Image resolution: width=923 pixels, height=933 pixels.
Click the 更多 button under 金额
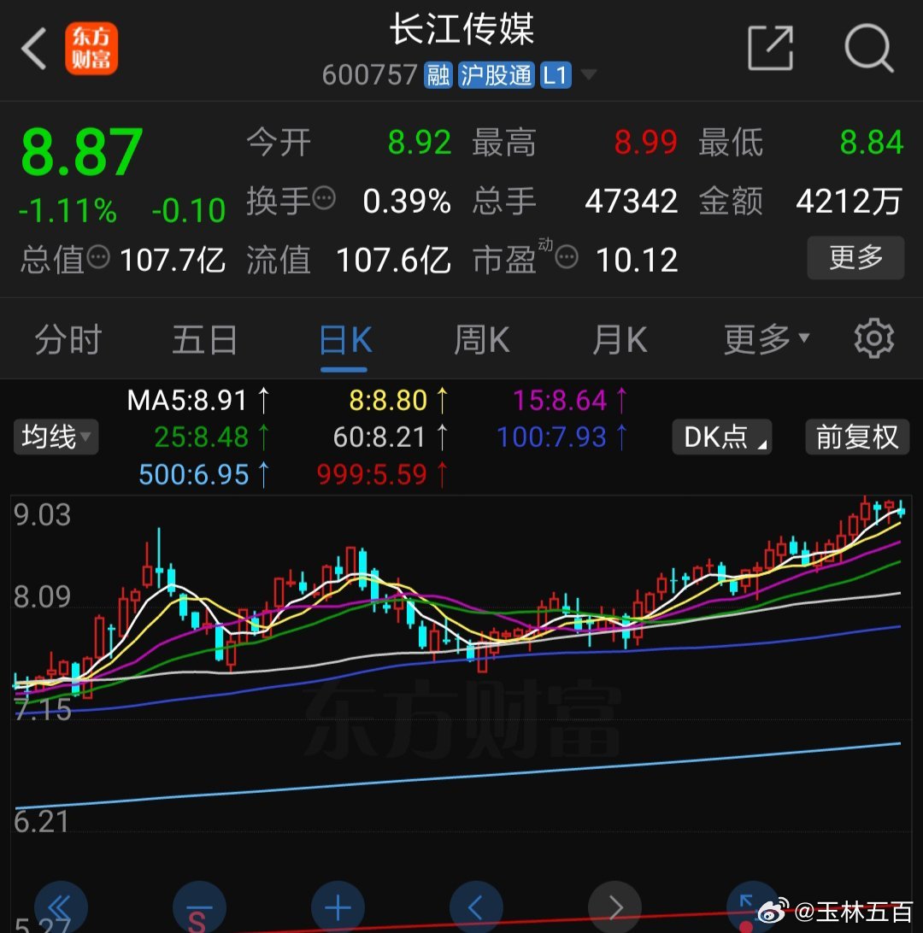tap(855, 258)
